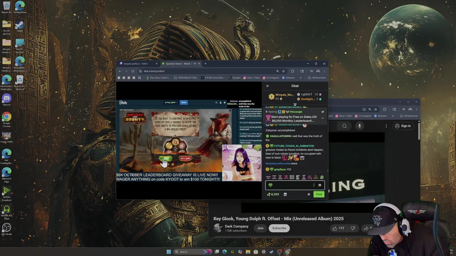The image size is (456, 256).
Task: Open Microsoft Edge desktop shortcut
Action: coord(6,175)
